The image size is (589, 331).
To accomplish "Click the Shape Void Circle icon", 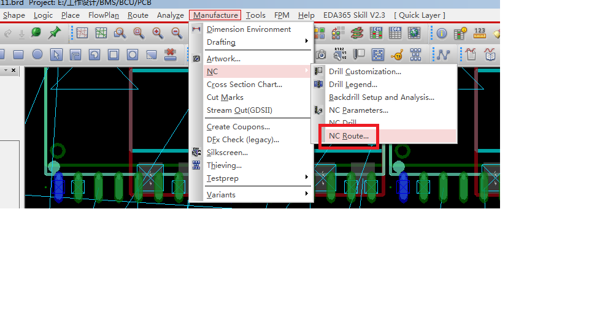I will point(133,55).
